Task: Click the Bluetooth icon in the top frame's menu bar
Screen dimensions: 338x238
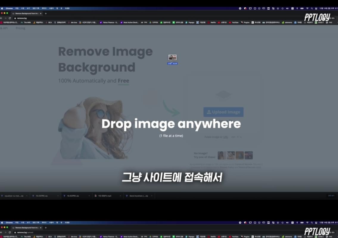Action: click(x=297, y=8)
